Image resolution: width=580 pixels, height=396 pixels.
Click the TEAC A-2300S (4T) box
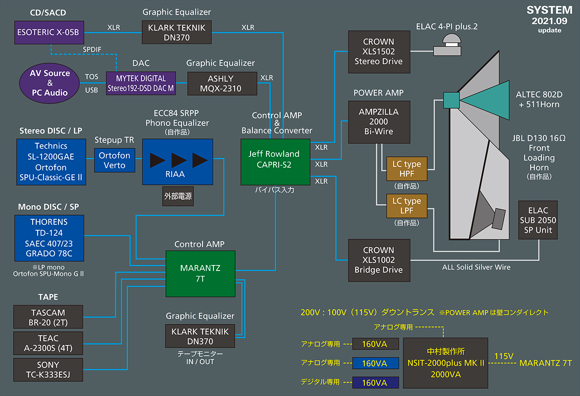point(48,343)
